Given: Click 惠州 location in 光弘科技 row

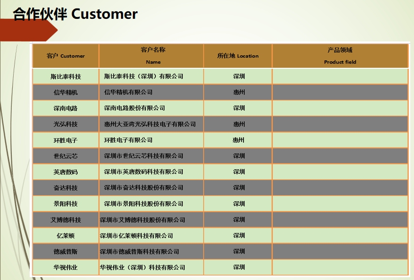Looking at the screenshot, I should [x=239, y=124].
